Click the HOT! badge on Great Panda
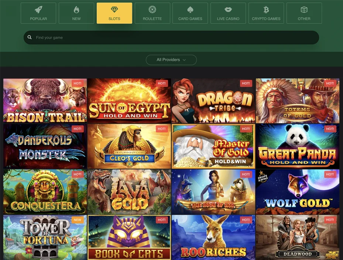 330,129
